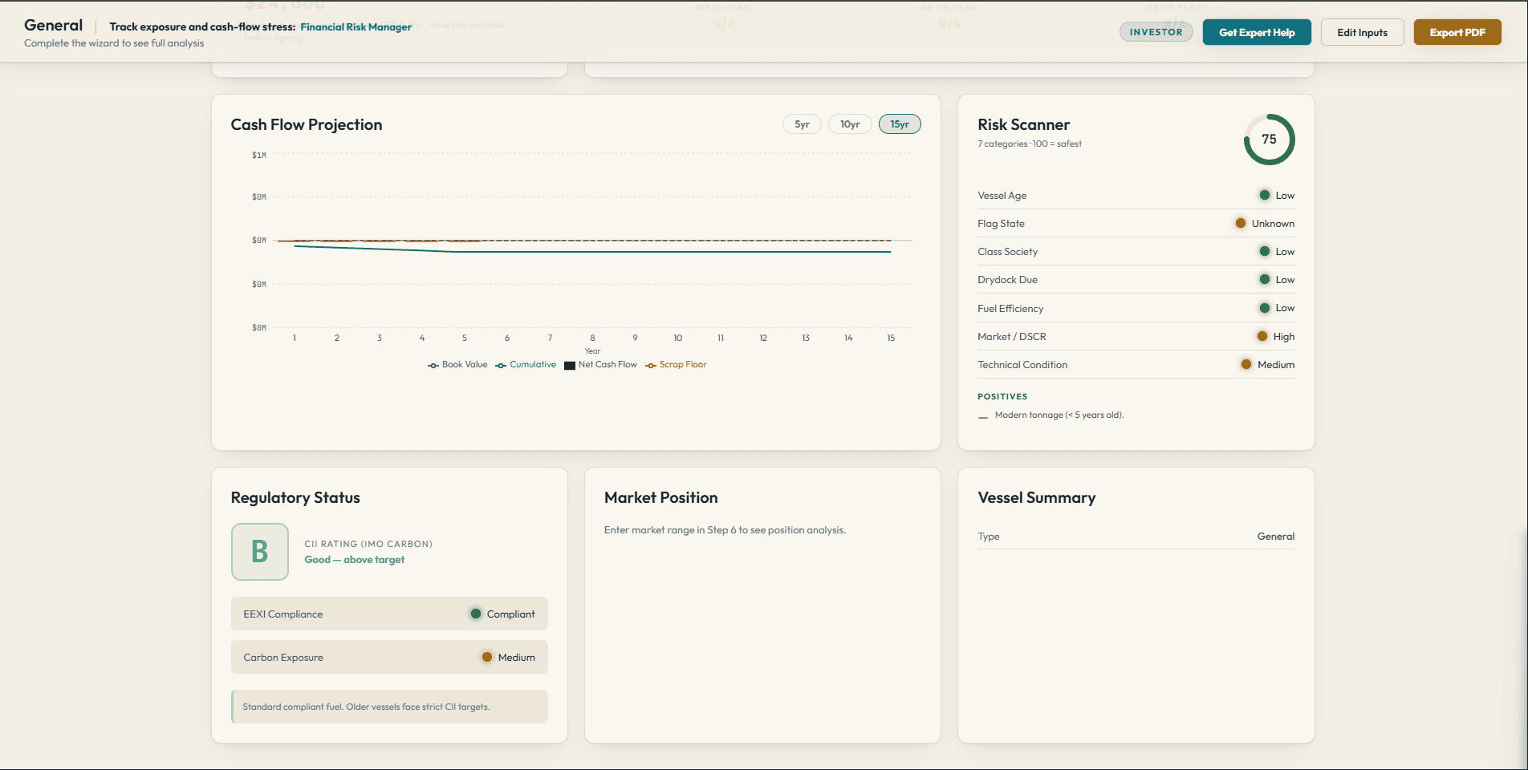Click 'Modern tonnage (< 5 years old).' text
The image size is (1528, 770).
click(1059, 415)
